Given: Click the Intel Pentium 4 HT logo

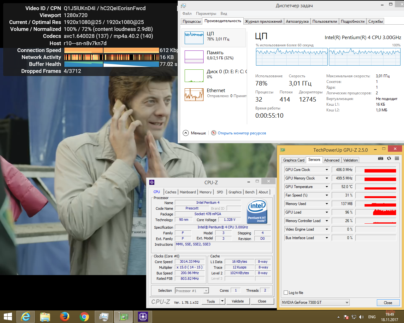Looking at the screenshot, I should coord(257,211).
